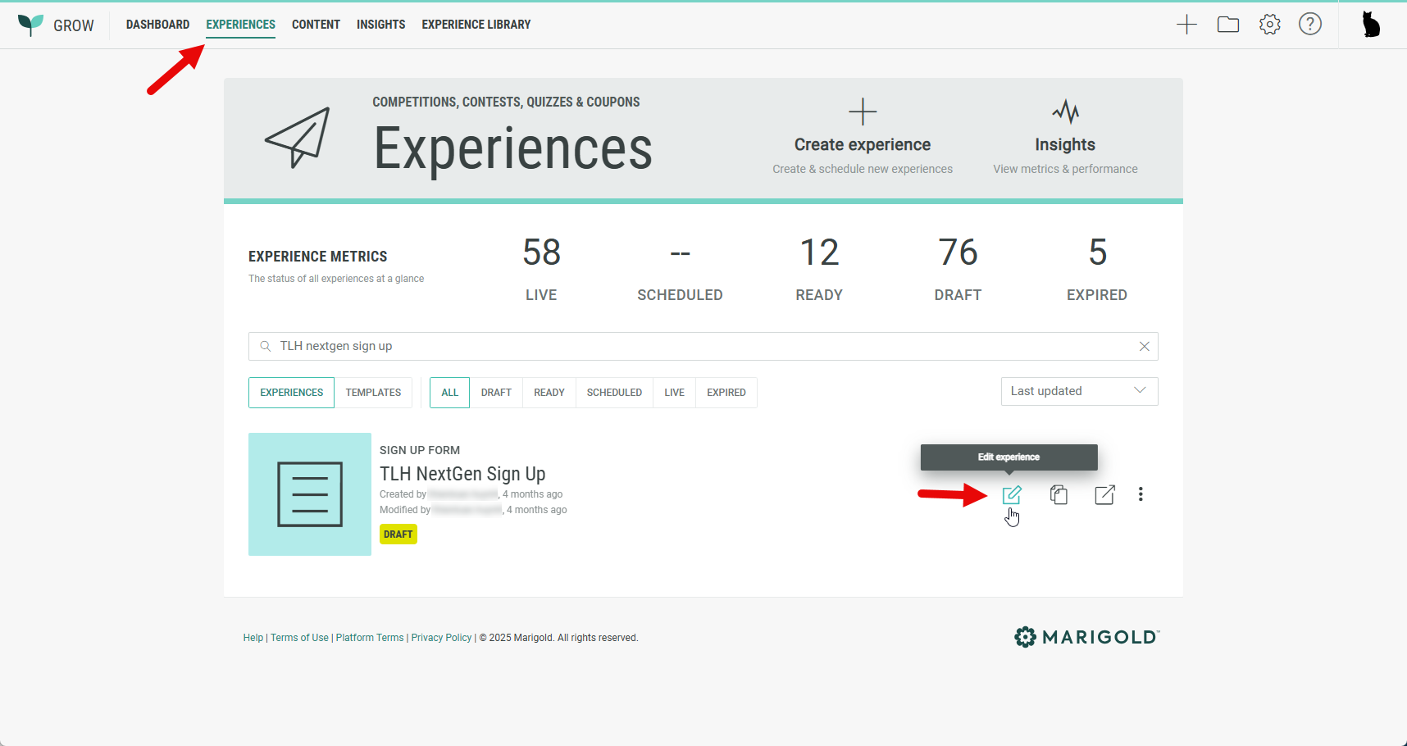
Task: Go to the Dashboard menu item
Action: point(157,25)
